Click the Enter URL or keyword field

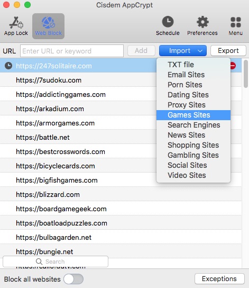tap(72, 51)
